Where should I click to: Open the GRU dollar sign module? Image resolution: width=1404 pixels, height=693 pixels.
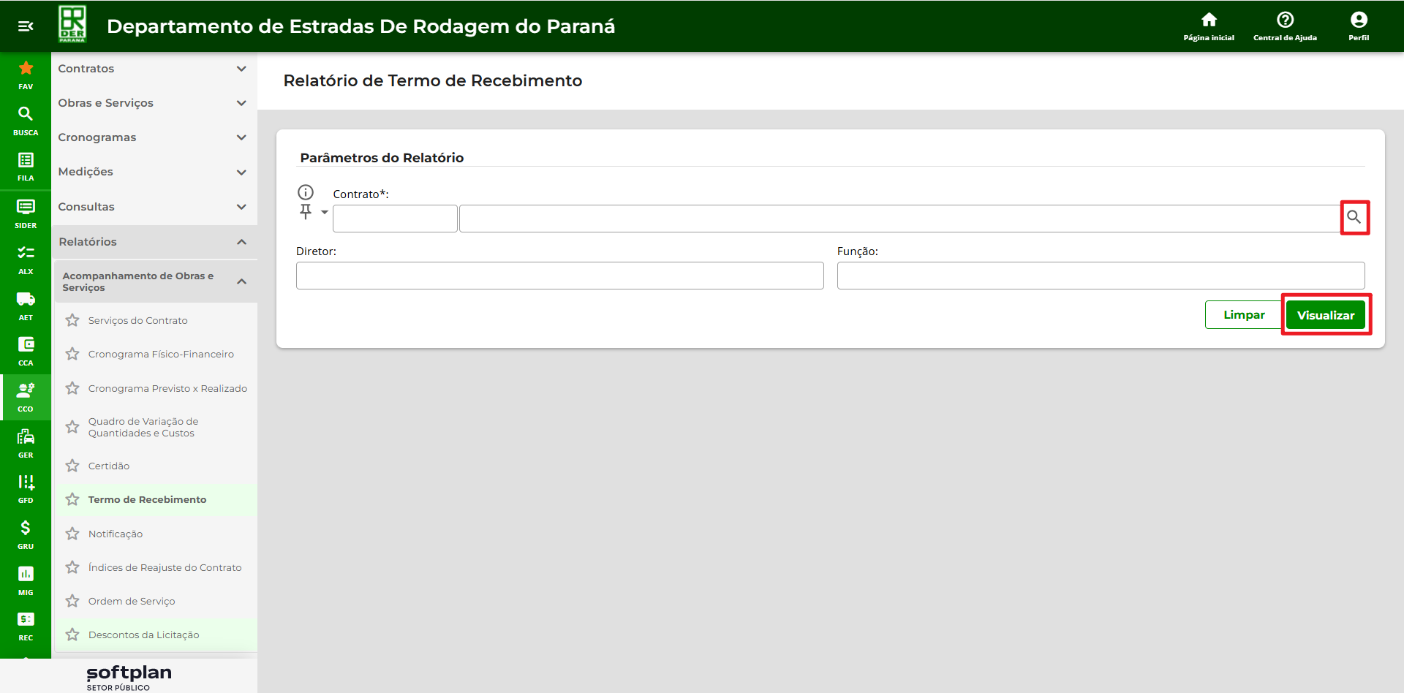(x=26, y=534)
